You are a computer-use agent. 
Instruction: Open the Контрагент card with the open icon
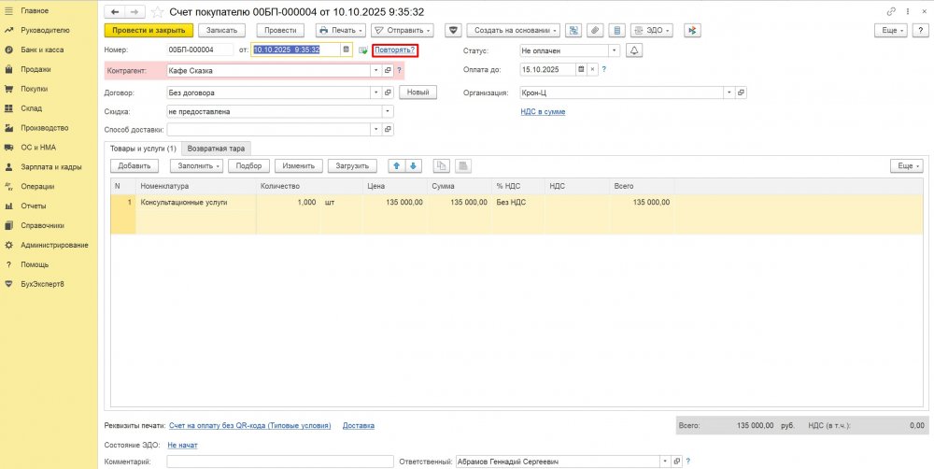point(388,70)
